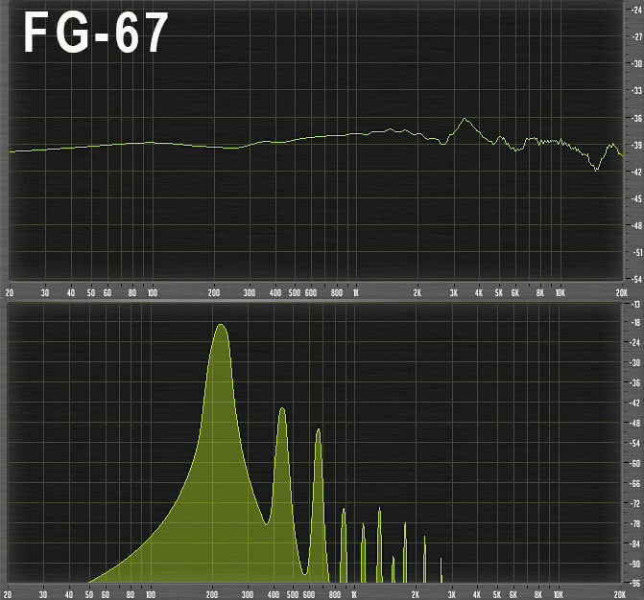644x600 pixels.
Task: Click the -90 dB scale label
Action: [x=635, y=564]
